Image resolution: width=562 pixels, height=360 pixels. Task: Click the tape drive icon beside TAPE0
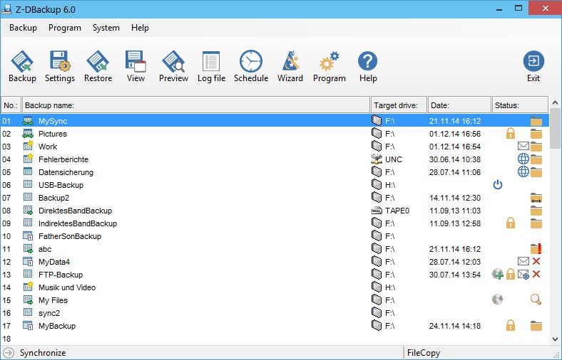pos(377,211)
